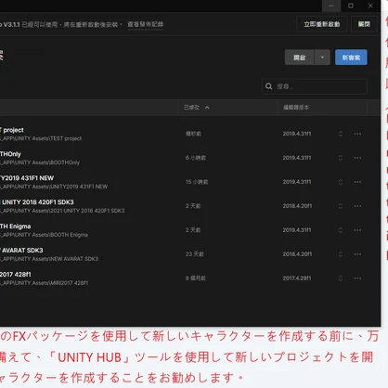Click the 6 小時前 modified time

(x=196, y=158)
